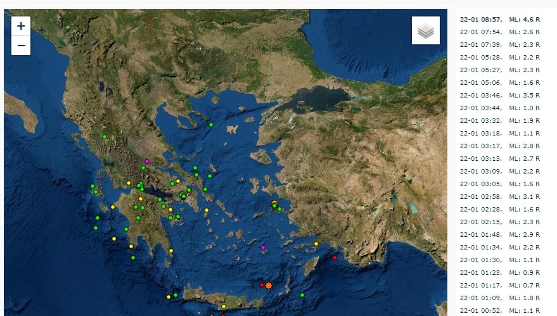This screenshot has width=557, height=316.
Task: Select the 22-01 03:32 ML: 1.9 R entry
Action: coord(500,121)
